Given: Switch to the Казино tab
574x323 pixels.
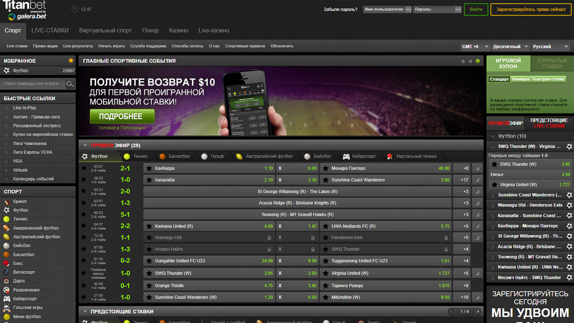Looking at the screenshot, I should (x=179, y=31).
